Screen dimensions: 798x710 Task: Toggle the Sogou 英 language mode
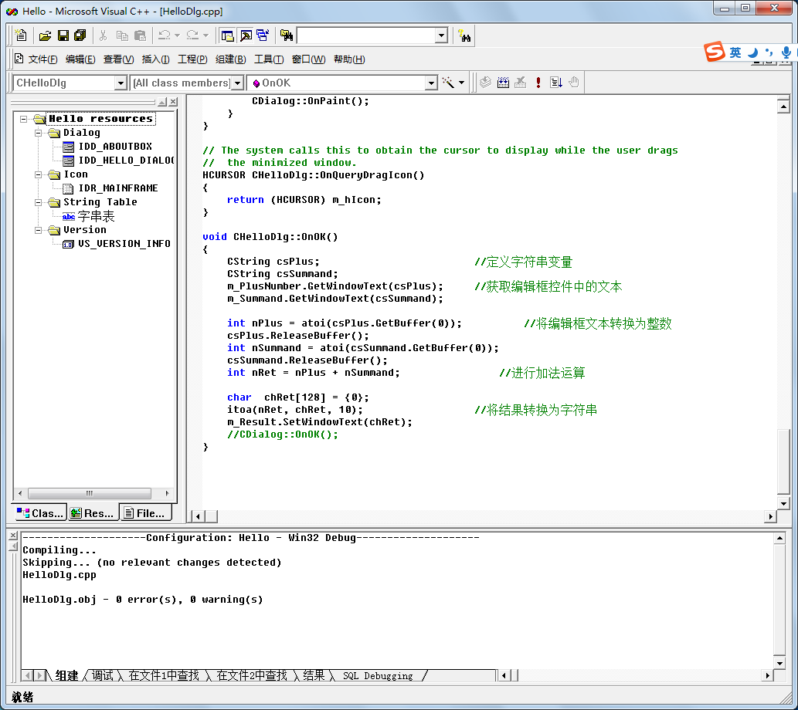tap(735, 52)
